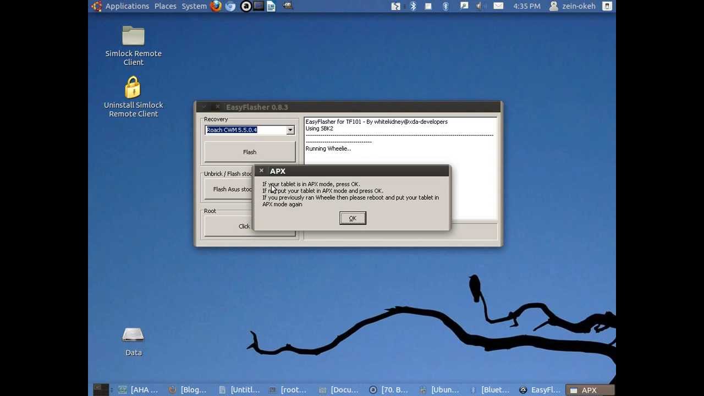Click the white square tray icon
The width and height of the screenshot is (704, 396).
coord(428,6)
